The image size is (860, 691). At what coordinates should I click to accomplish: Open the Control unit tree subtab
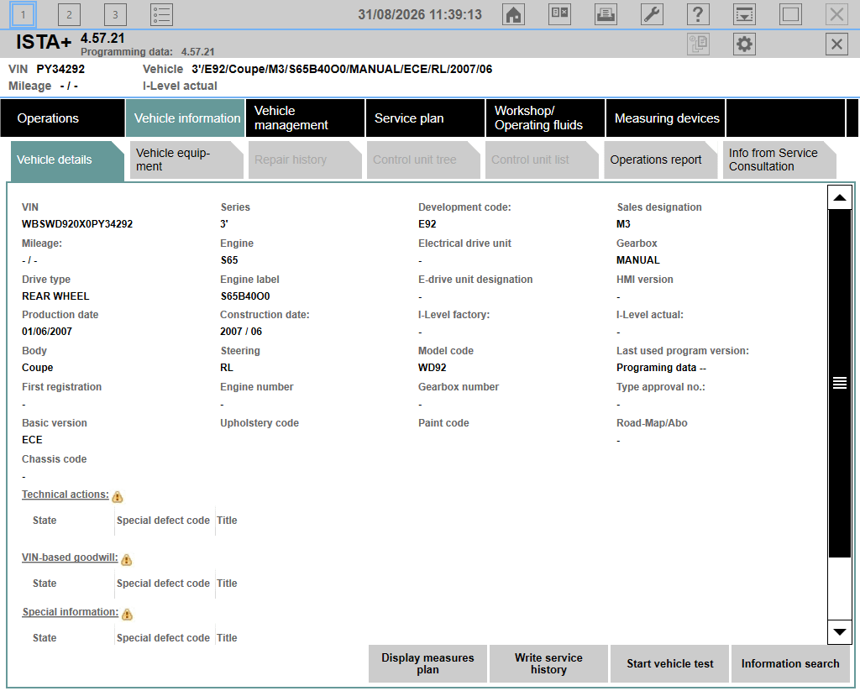pos(423,160)
